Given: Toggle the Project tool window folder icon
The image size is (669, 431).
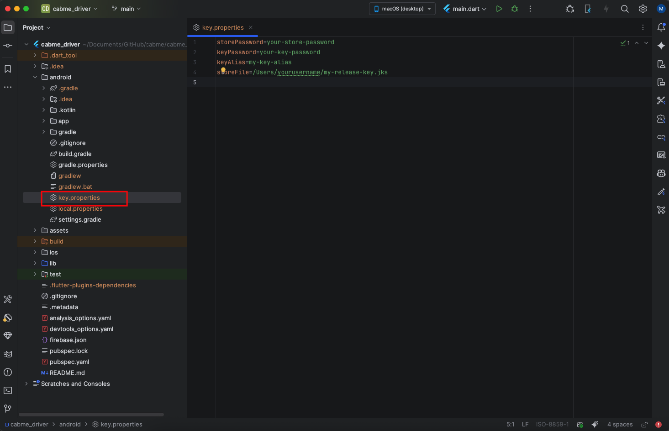Looking at the screenshot, I should click(8, 27).
